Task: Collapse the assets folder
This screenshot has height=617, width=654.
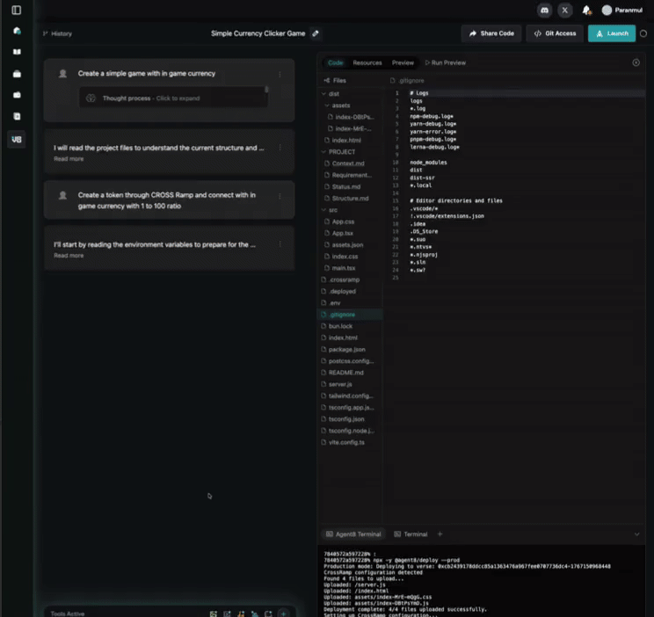Action: tap(327, 105)
